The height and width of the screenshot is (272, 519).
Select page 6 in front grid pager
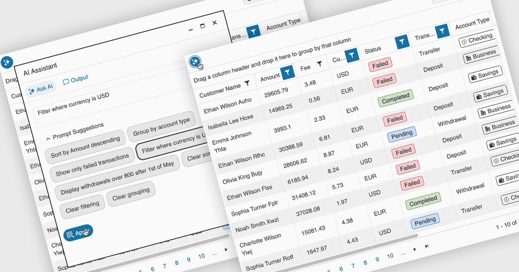(x=341, y=269)
